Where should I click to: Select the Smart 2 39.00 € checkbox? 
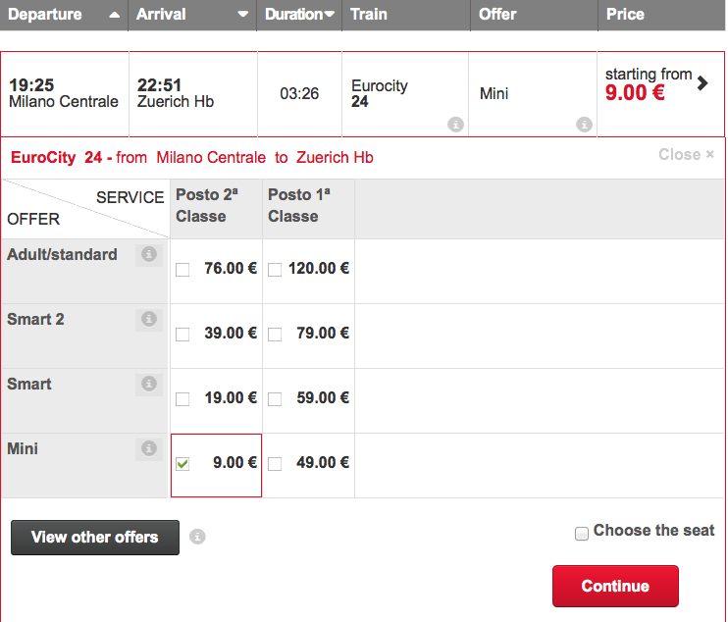coord(182,335)
